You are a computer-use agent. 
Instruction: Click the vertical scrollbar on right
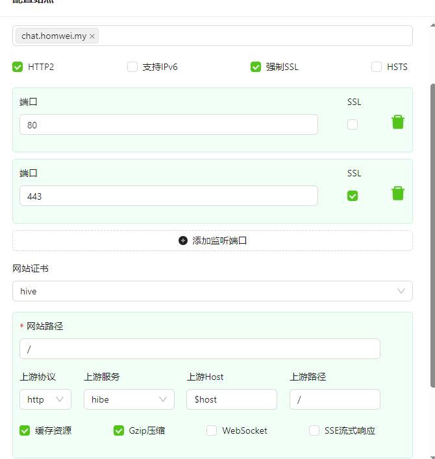[x=432, y=233]
